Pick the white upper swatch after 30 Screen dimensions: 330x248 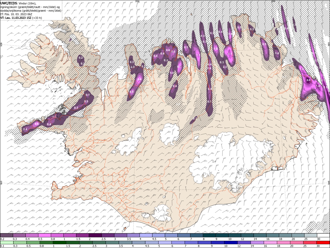point(323,235)
